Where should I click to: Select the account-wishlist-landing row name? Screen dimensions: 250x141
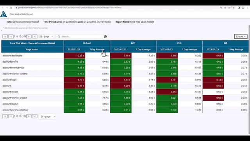coord(15,74)
